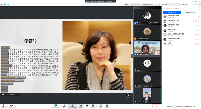The height and width of the screenshot is (109, 201).
Task: Select the Leiping - SASS video thumbnail
Action: tap(147, 95)
